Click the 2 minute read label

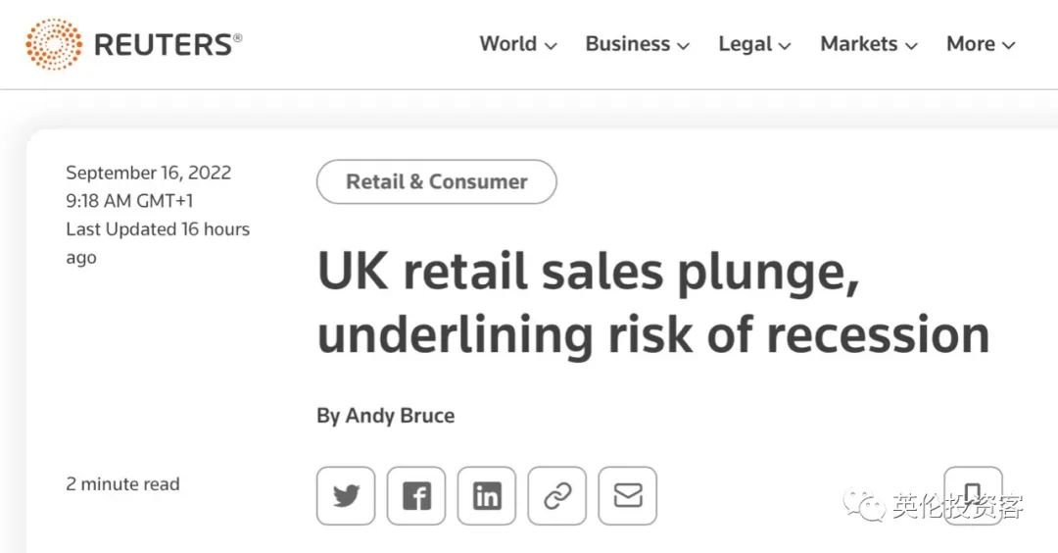(123, 483)
